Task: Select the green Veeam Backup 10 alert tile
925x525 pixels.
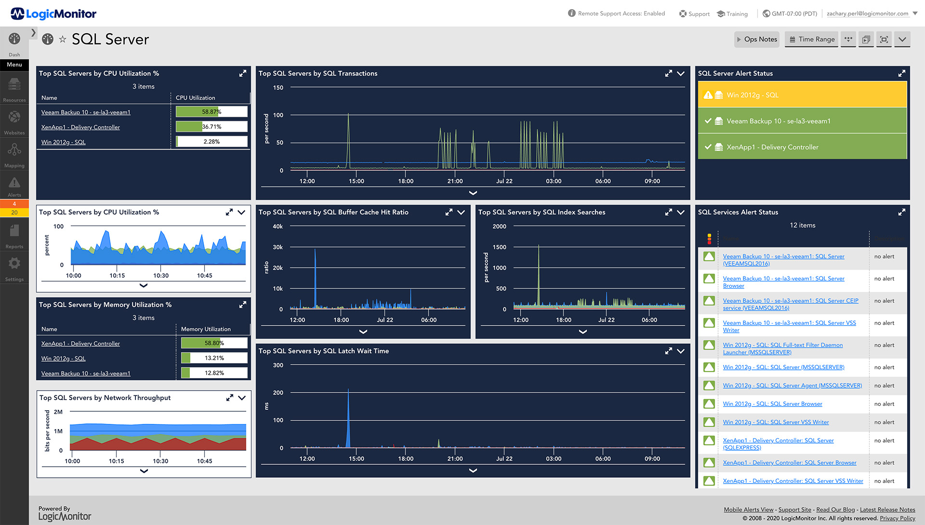Action: [802, 121]
